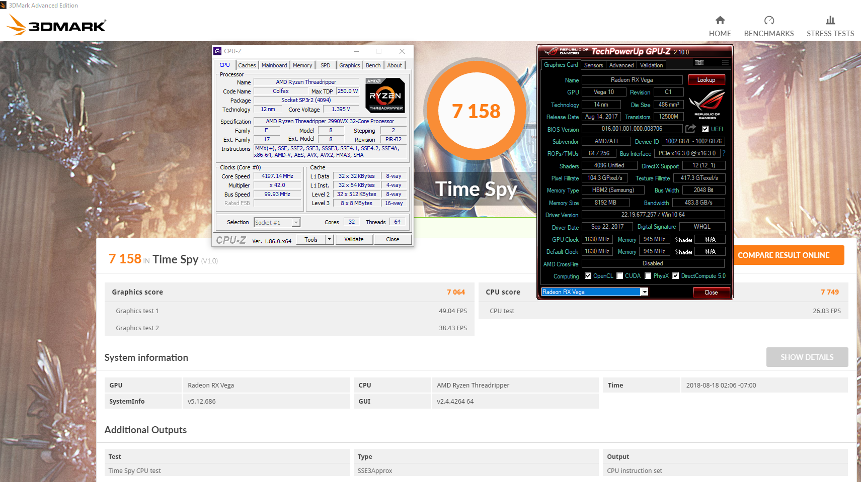Open the BENCHMARKS gauge icon
The width and height of the screenshot is (861, 482).
click(769, 20)
